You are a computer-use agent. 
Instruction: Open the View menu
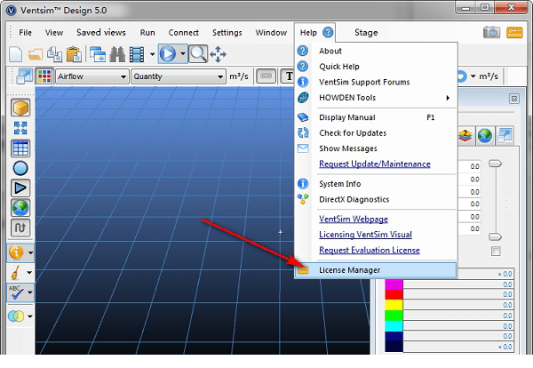(54, 33)
